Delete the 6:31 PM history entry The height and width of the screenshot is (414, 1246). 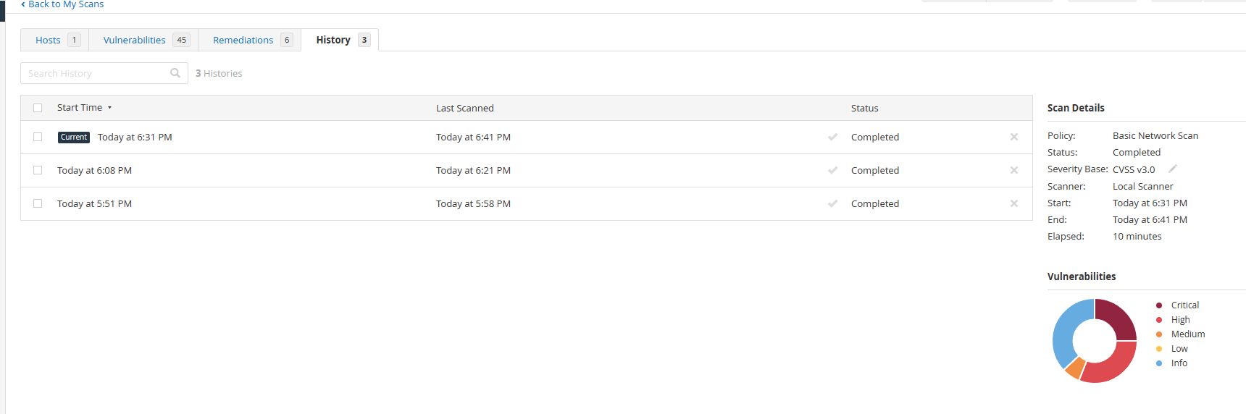(x=1014, y=137)
